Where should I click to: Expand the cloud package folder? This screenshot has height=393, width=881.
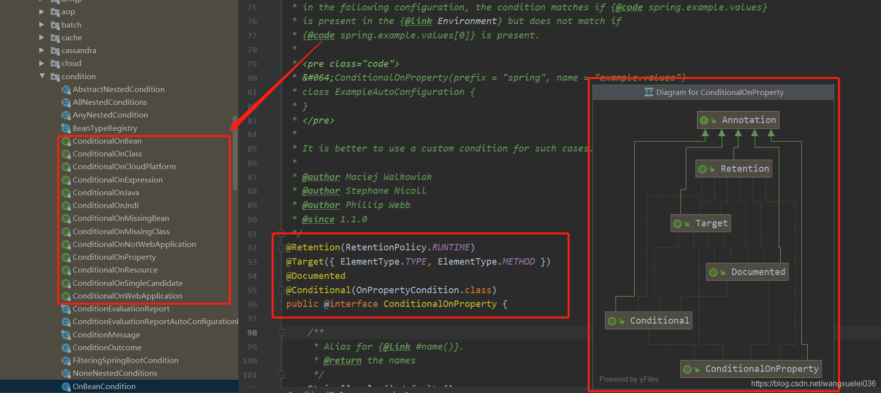click(42, 63)
